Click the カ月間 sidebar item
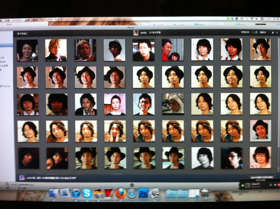 click(x=4, y=66)
